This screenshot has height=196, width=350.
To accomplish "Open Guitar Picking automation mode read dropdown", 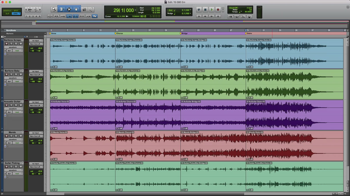I will tap(18, 174).
